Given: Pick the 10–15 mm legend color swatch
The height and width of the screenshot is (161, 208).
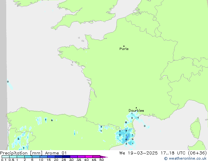Looking at the screenshot, I should [43, 157].
